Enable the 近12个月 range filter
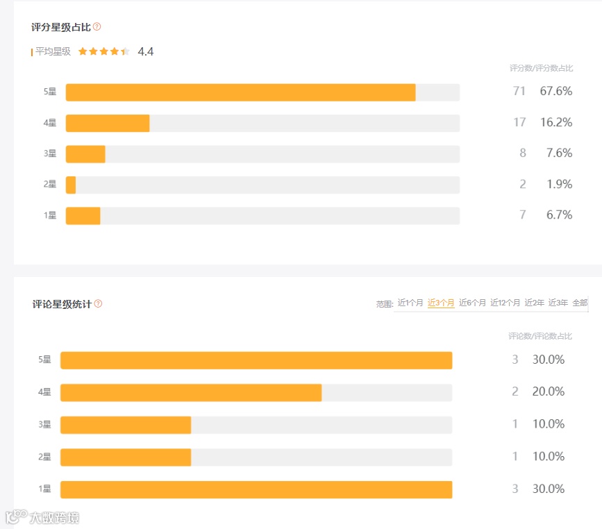This screenshot has height=529, width=602. (504, 303)
